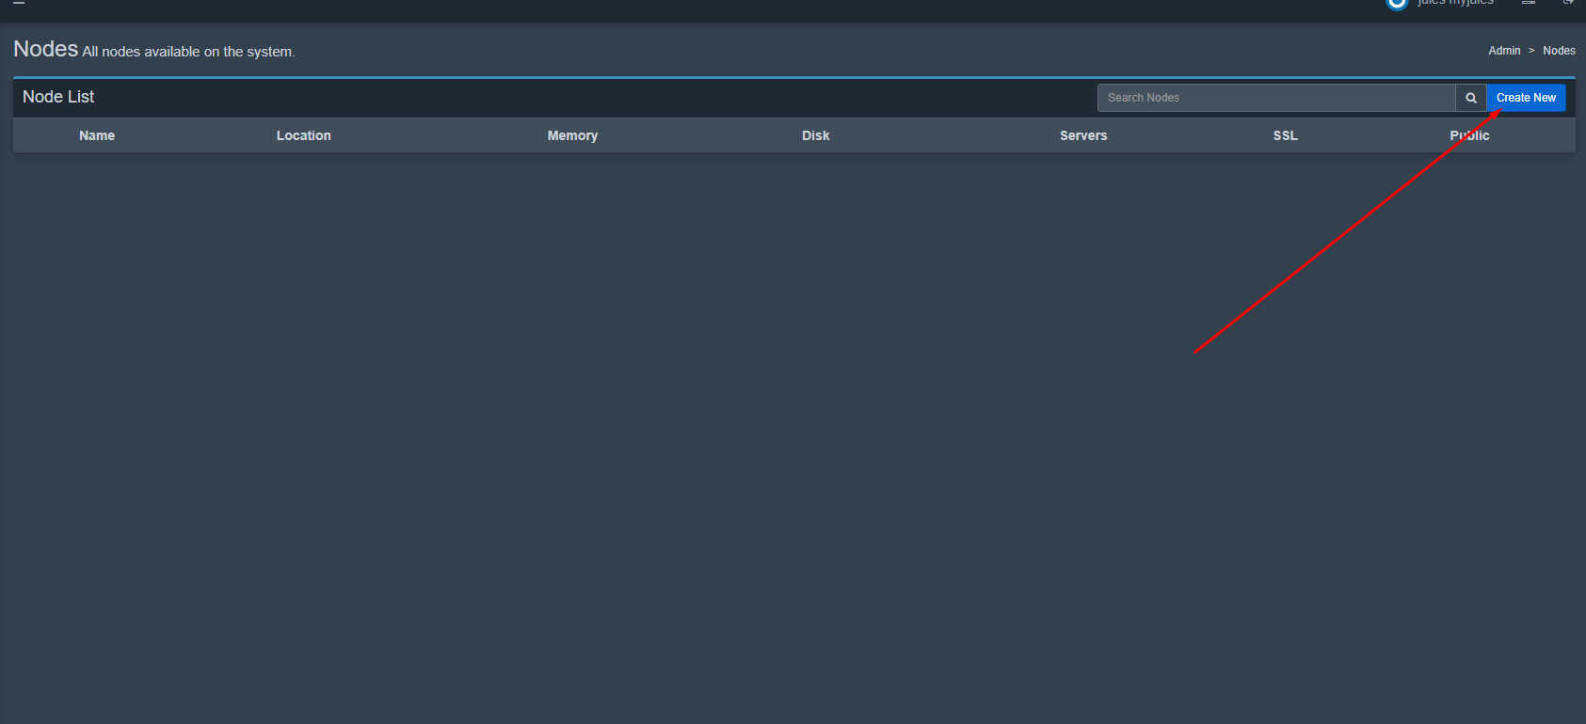Click the Location column header
Screen dimensions: 1586x724
click(x=303, y=135)
